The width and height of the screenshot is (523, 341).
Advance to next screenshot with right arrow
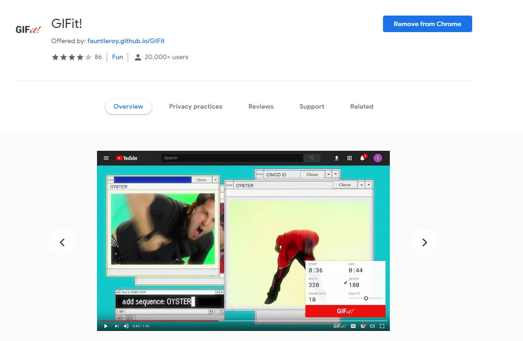click(424, 242)
